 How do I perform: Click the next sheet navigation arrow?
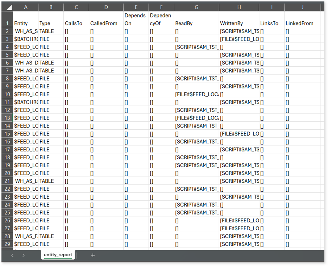24,255
